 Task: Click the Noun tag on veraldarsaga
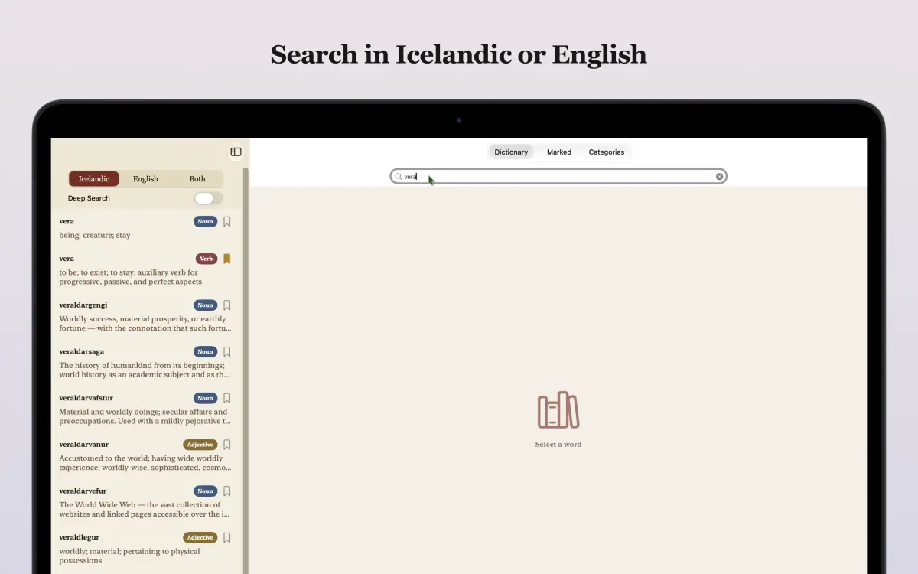pyautogui.click(x=206, y=352)
